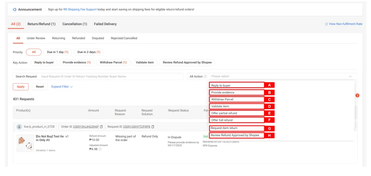
Task: Click the Announcement megaphone icon
Action: 15,10
